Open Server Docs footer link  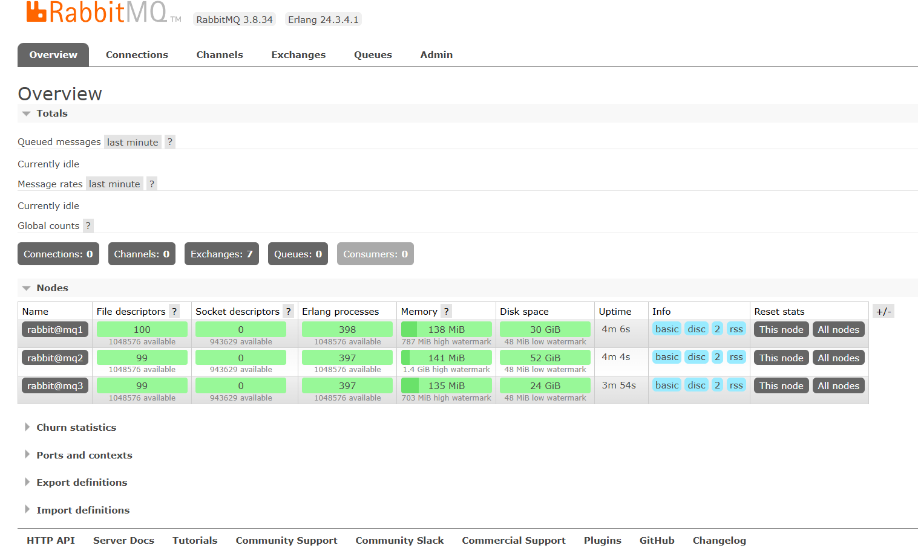pos(123,540)
